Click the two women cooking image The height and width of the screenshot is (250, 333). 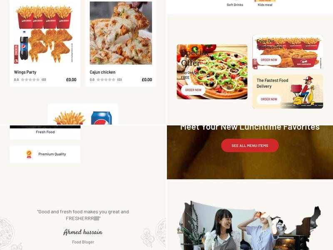coord(250,225)
